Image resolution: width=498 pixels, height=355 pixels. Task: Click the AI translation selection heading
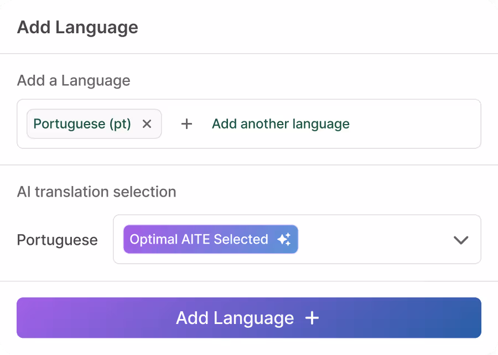click(x=96, y=192)
